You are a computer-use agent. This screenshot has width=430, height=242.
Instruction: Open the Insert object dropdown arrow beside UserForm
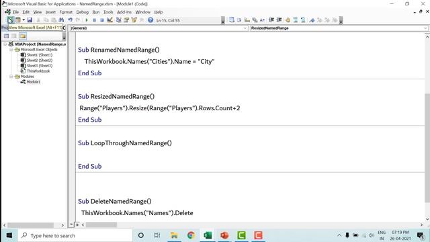tap(24, 20)
